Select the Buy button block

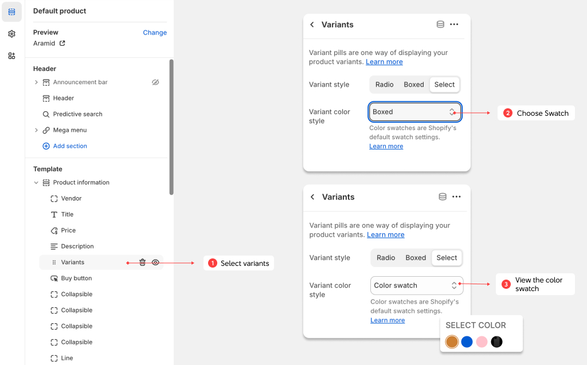point(76,278)
